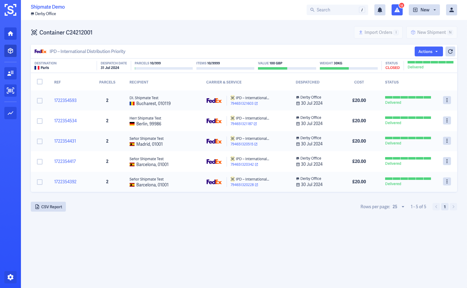
Task: Open the notifications bell
Action: [x=380, y=10]
